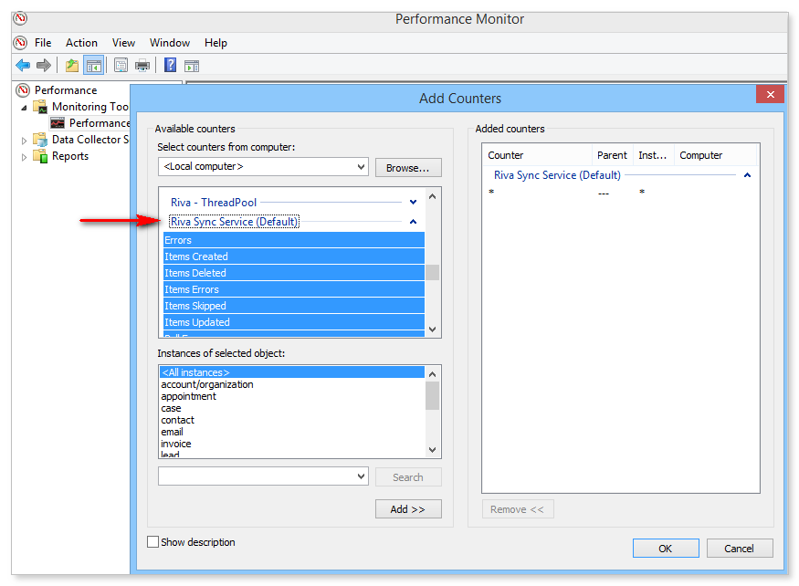Click the Browse... button
Screen dimensions: 799x586
pyautogui.click(x=408, y=168)
